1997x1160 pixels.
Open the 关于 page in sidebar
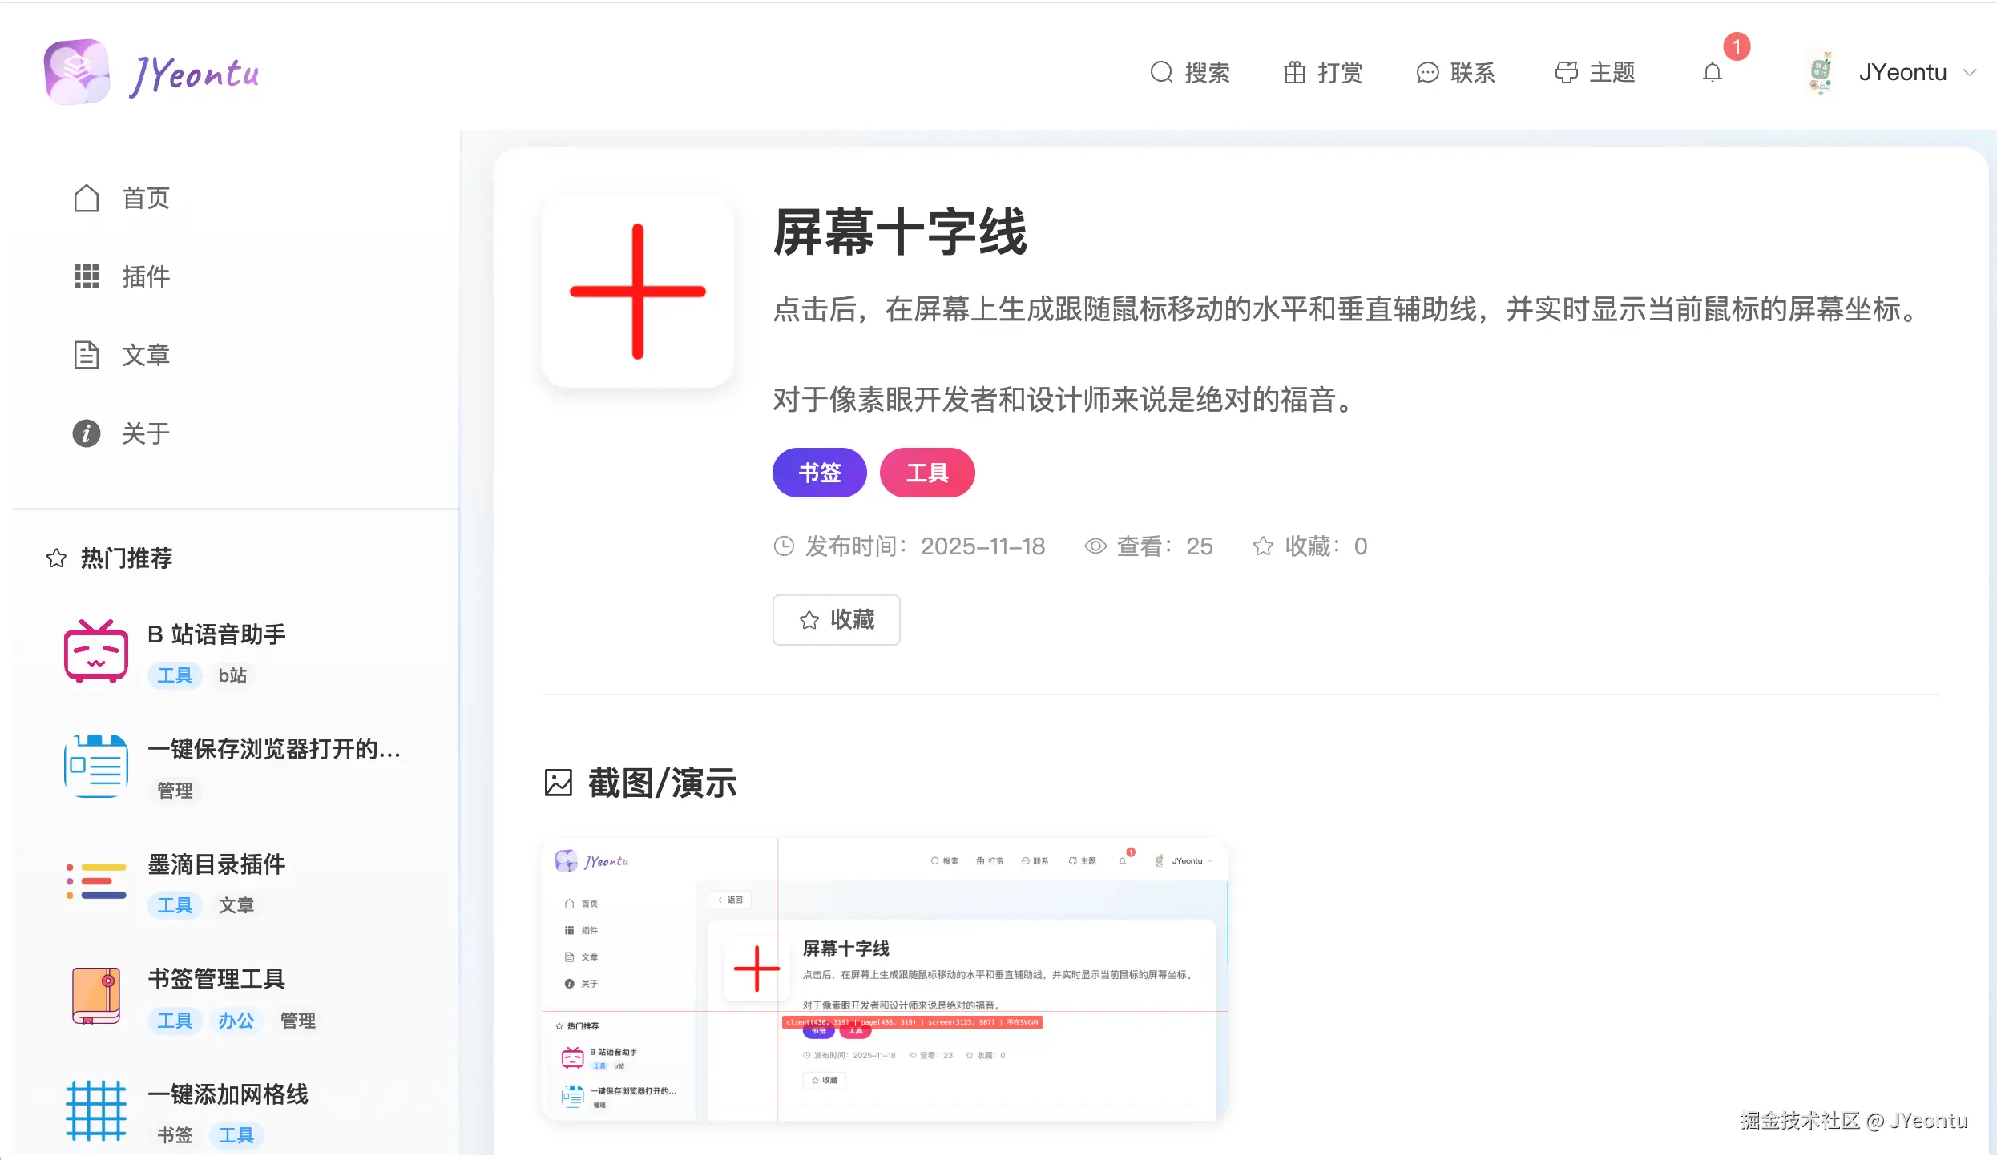[122, 433]
